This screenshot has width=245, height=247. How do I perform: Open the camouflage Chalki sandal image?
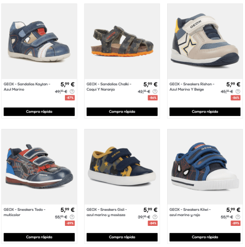(122, 41)
